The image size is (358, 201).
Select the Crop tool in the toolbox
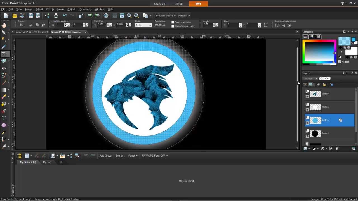pos(4,54)
